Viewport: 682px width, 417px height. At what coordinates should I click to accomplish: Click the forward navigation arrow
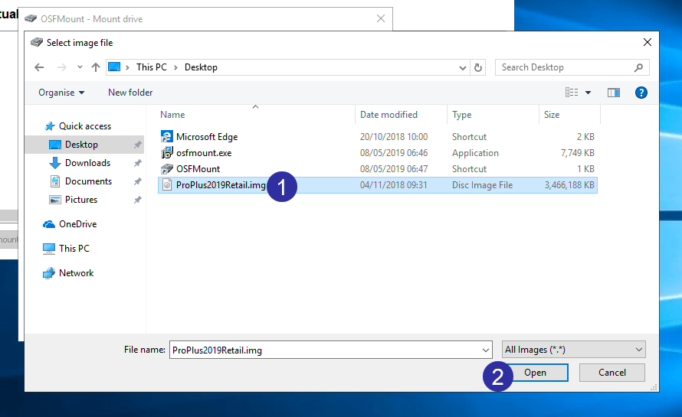(x=62, y=67)
